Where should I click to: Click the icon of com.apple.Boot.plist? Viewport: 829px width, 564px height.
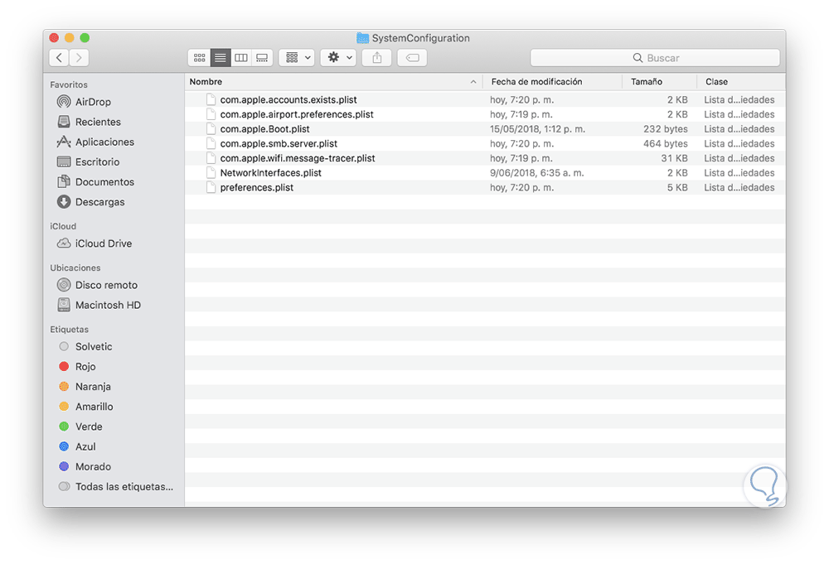[211, 129]
